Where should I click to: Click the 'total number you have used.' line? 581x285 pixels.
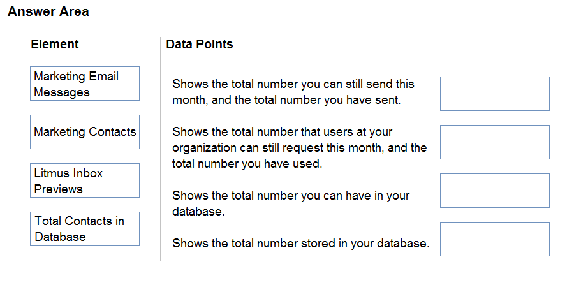247,164
